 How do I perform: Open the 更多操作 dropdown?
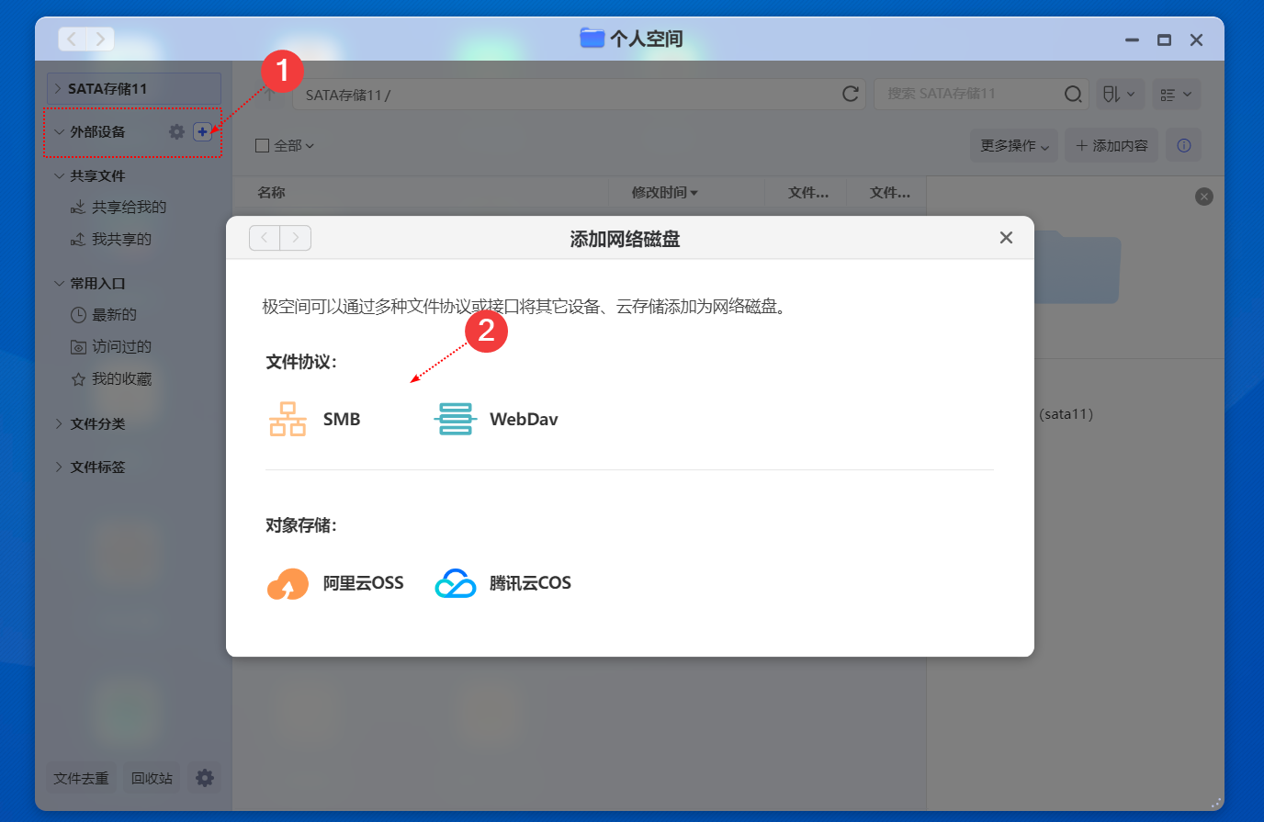pos(1013,145)
